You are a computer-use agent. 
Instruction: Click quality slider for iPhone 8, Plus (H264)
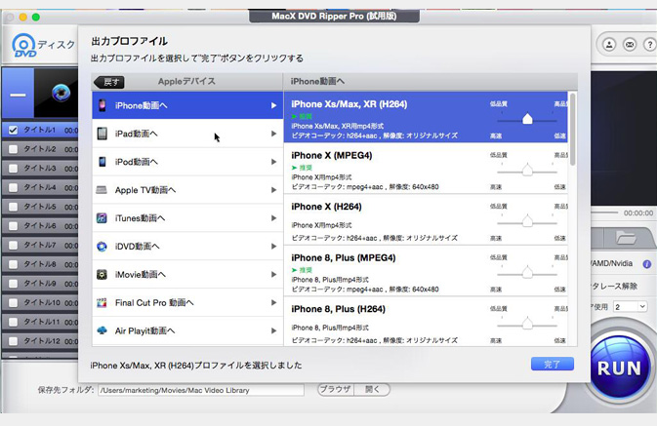point(527,325)
